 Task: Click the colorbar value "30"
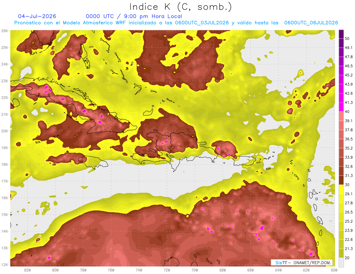click(x=347, y=184)
